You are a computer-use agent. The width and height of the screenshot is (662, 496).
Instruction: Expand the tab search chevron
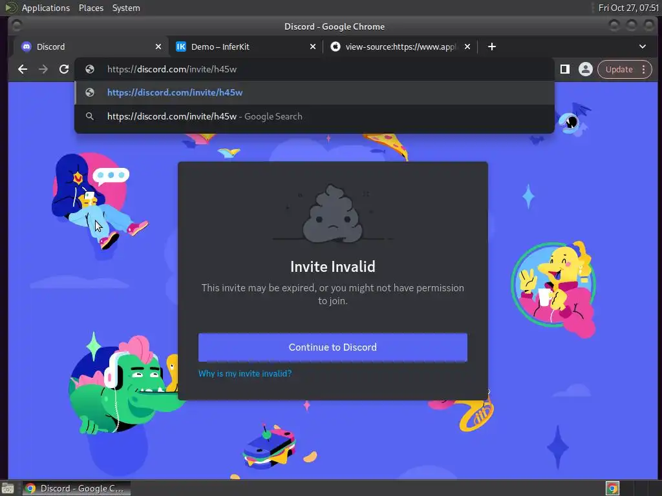coord(642,46)
